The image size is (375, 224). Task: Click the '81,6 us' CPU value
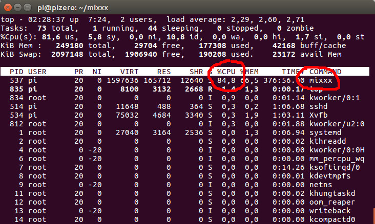(x=58, y=37)
